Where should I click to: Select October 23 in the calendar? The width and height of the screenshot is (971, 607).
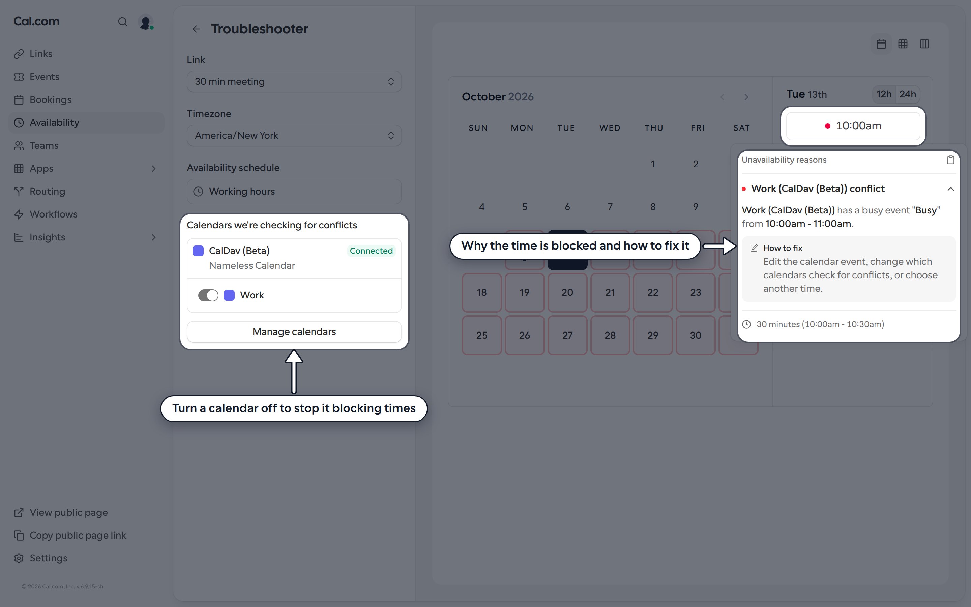coord(695,293)
